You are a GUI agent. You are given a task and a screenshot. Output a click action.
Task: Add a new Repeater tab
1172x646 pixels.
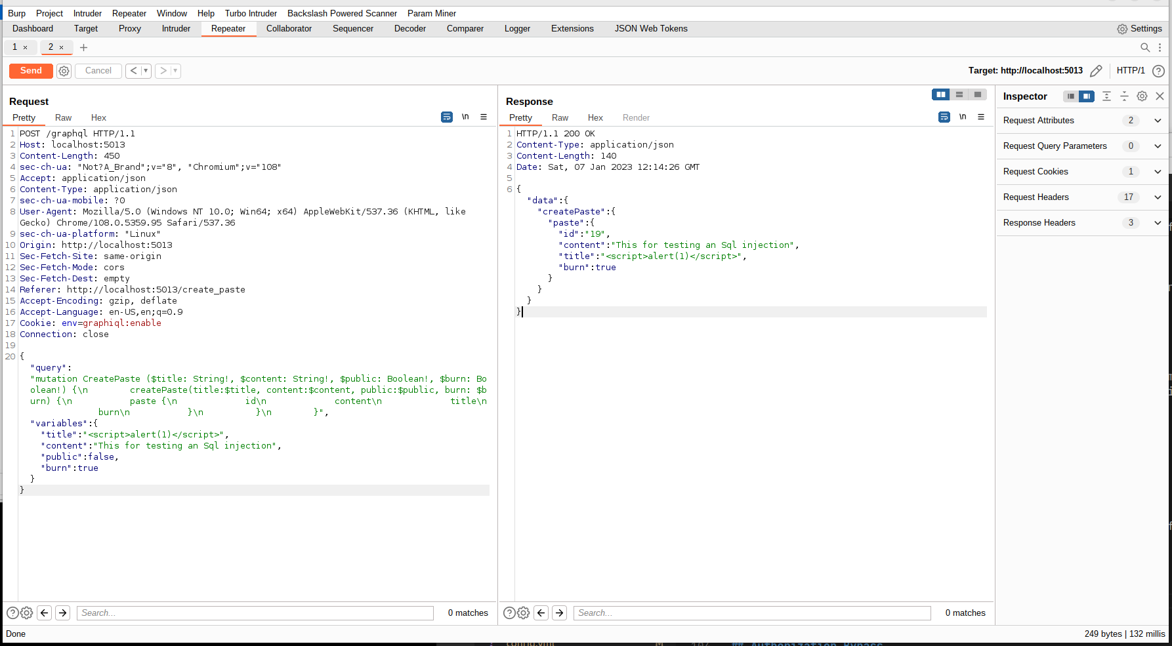coord(83,47)
